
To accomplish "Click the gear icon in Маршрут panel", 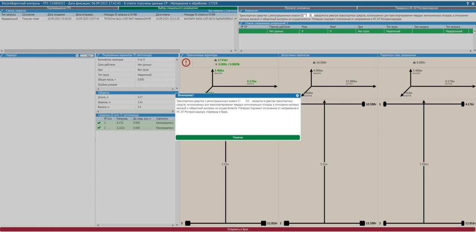I will 77,56.
